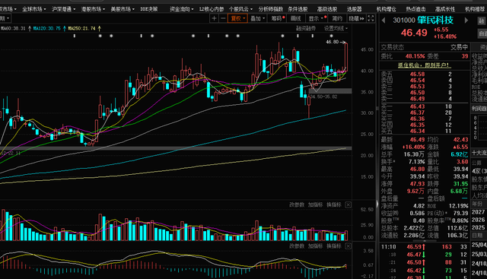The image size is (487, 279).
Task: Open the 复权 adjustment dropdown
Action: pos(237,18)
